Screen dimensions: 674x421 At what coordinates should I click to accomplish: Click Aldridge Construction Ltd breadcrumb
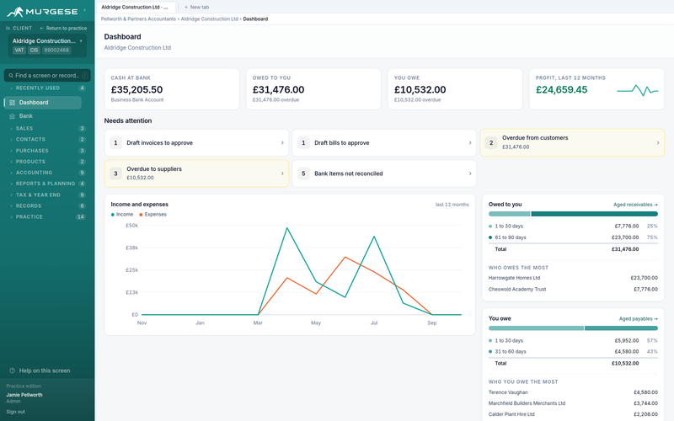[209, 19]
